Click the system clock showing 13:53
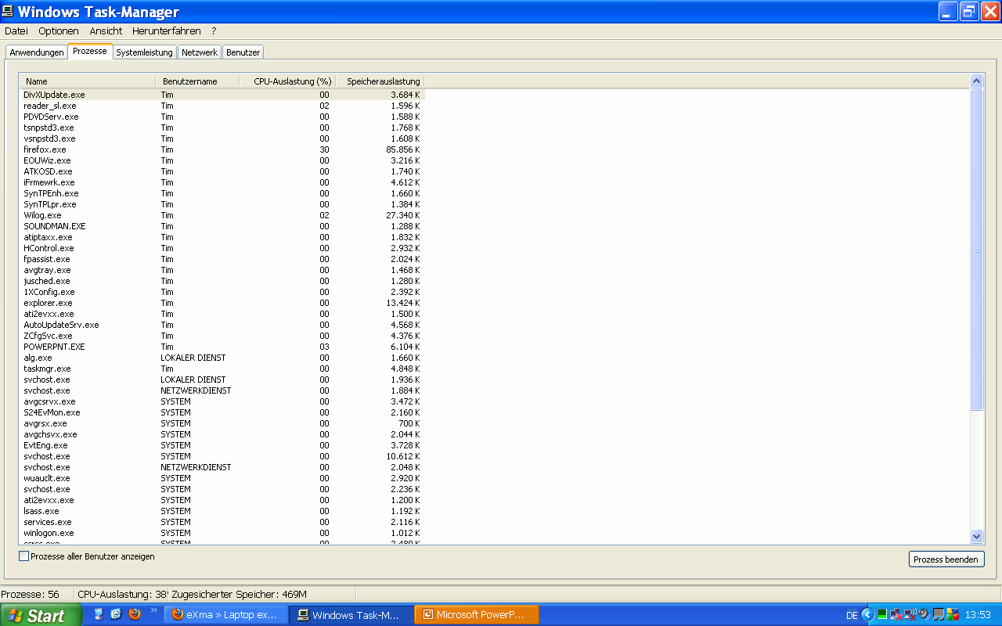This screenshot has height=626, width=1002. point(978,615)
